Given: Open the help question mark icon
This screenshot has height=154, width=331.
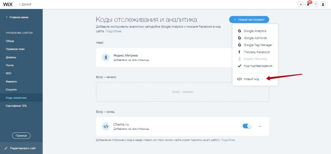Looking at the screenshot, I should click(x=316, y=4).
